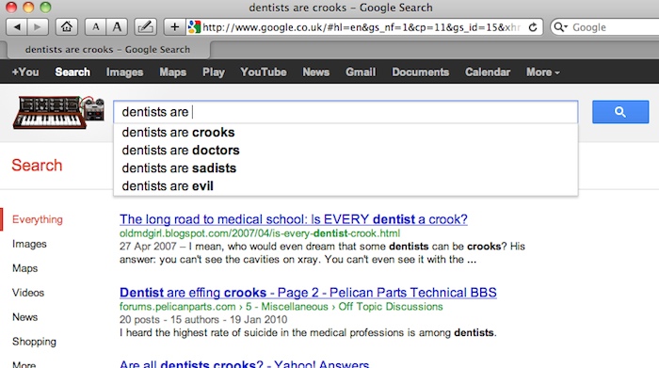The height and width of the screenshot is (368, 659).
Task: Expand More filters in left sidebar
Action: (x=24, y=364)
